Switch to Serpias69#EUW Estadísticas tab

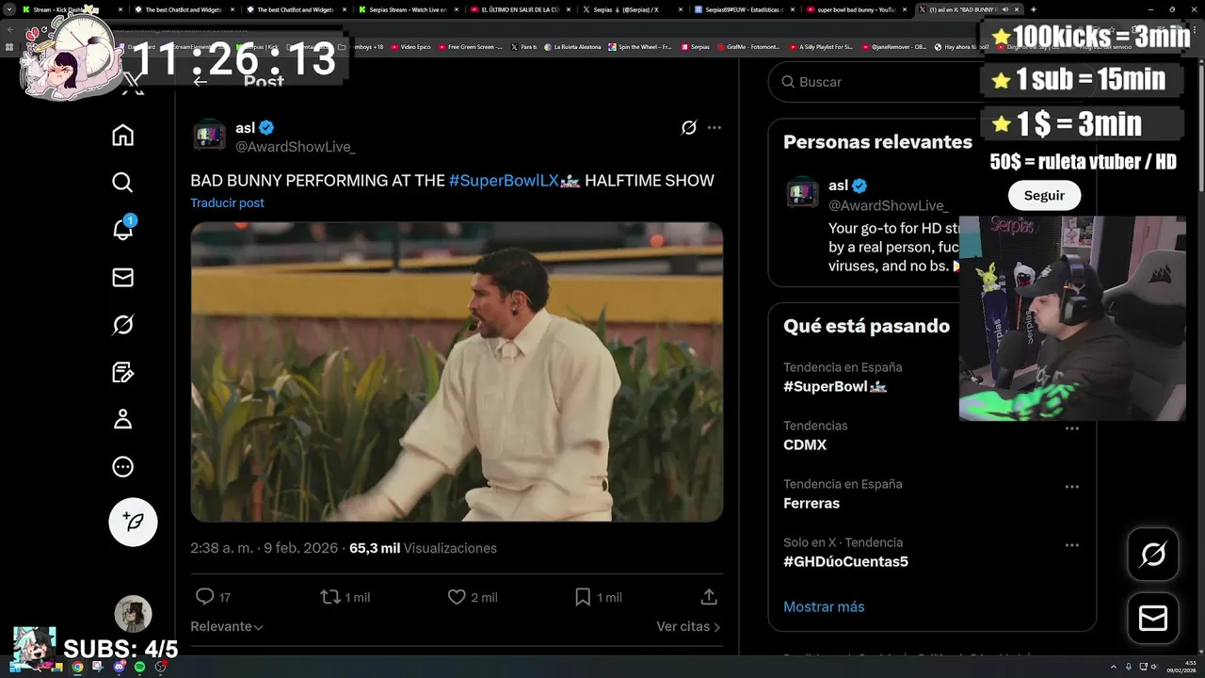coord(743,9)
